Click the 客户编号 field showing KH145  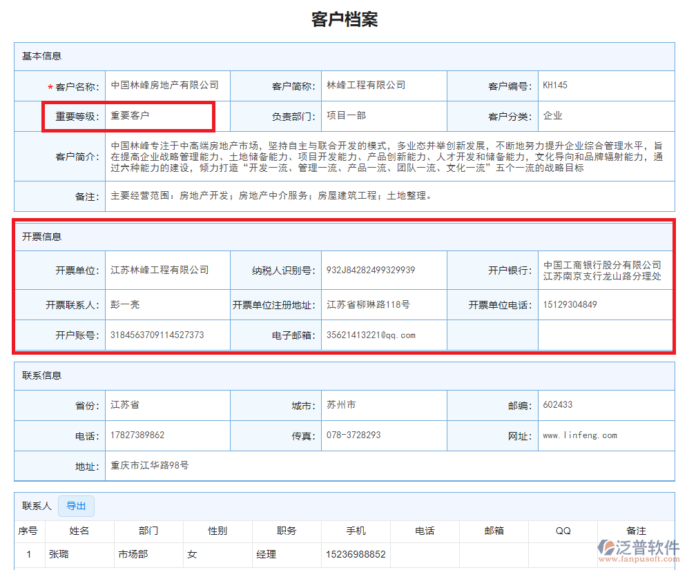click(x=554, y=86)
